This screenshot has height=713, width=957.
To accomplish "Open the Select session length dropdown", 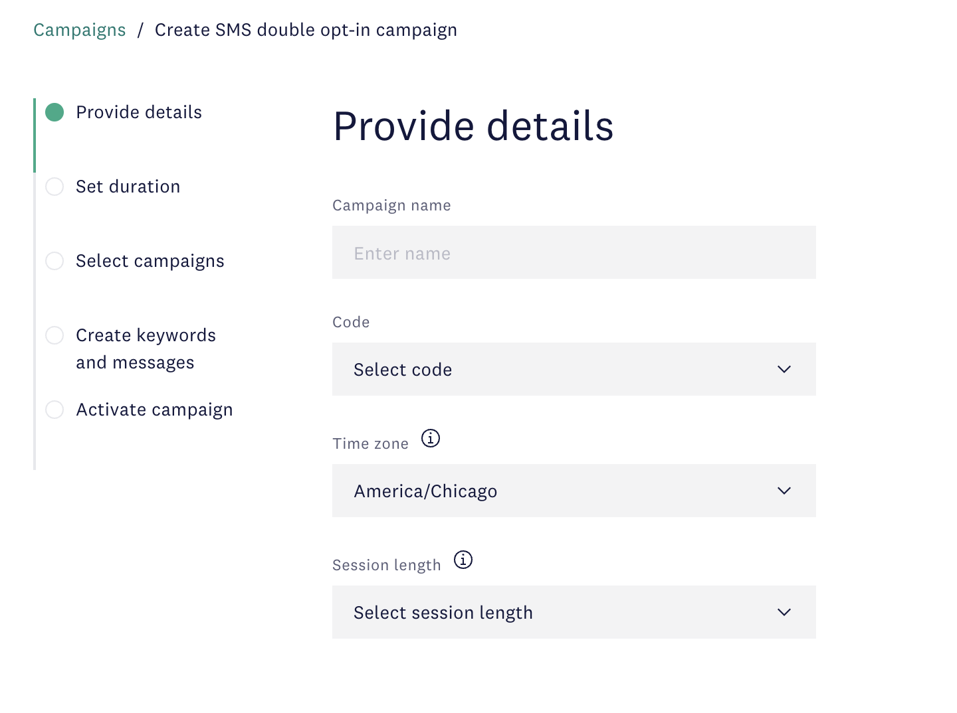I will pyautogui.click(x=574, y=612).
